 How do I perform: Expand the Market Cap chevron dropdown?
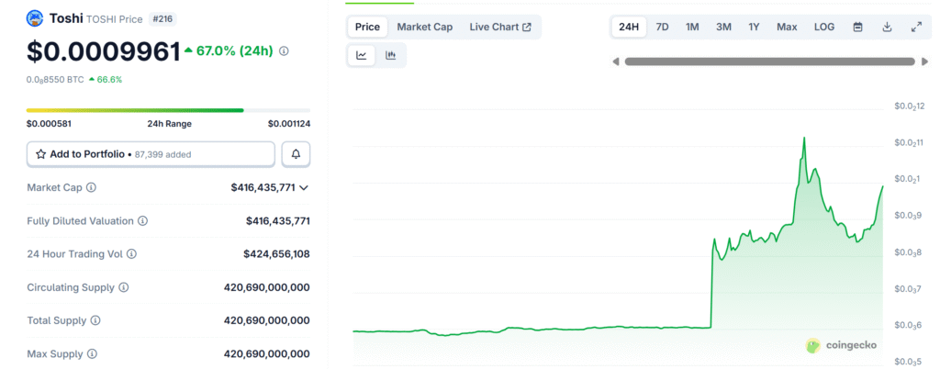point(304,188)
